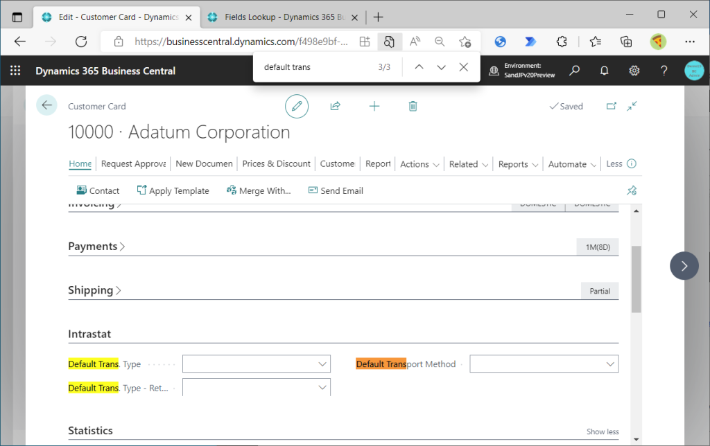Expand the Payments section
The height and width of the screenshot is (446, 710).
[x=96, y=246]
